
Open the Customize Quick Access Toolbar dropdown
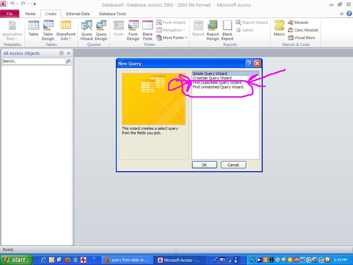pyautogui.click(x=34, y=4)
